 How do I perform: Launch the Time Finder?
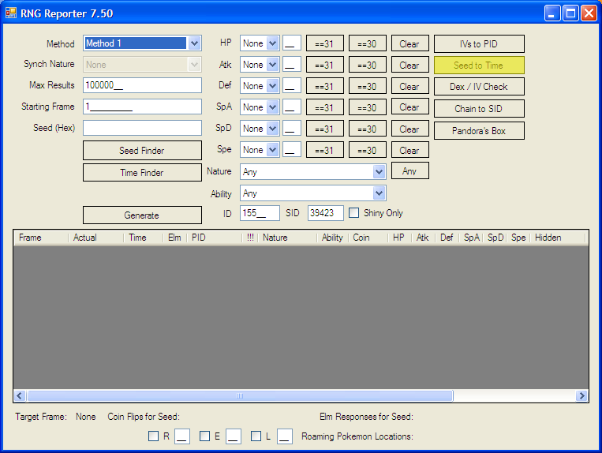tap(142, 173)
